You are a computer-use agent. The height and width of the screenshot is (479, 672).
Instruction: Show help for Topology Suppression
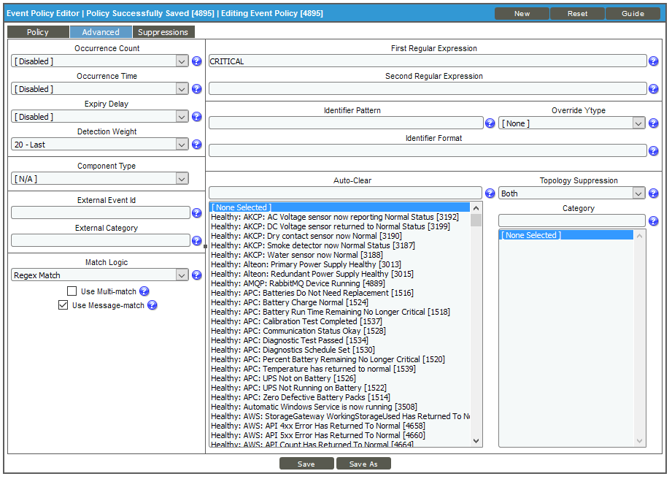[x=653, y=193]
